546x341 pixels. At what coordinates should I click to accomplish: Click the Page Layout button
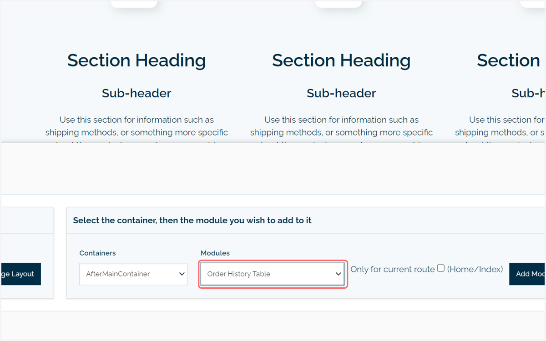click(x=20, y=274)
